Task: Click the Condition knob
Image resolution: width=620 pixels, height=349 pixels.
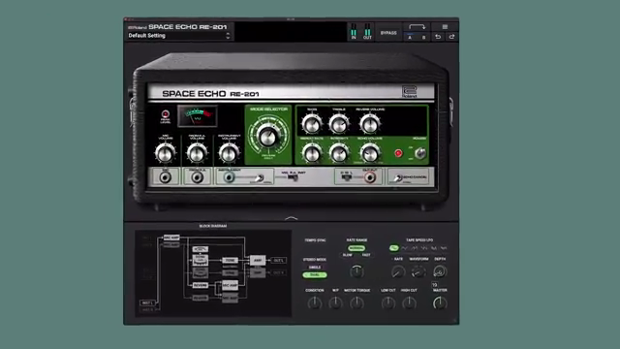Action: [315, 303]
